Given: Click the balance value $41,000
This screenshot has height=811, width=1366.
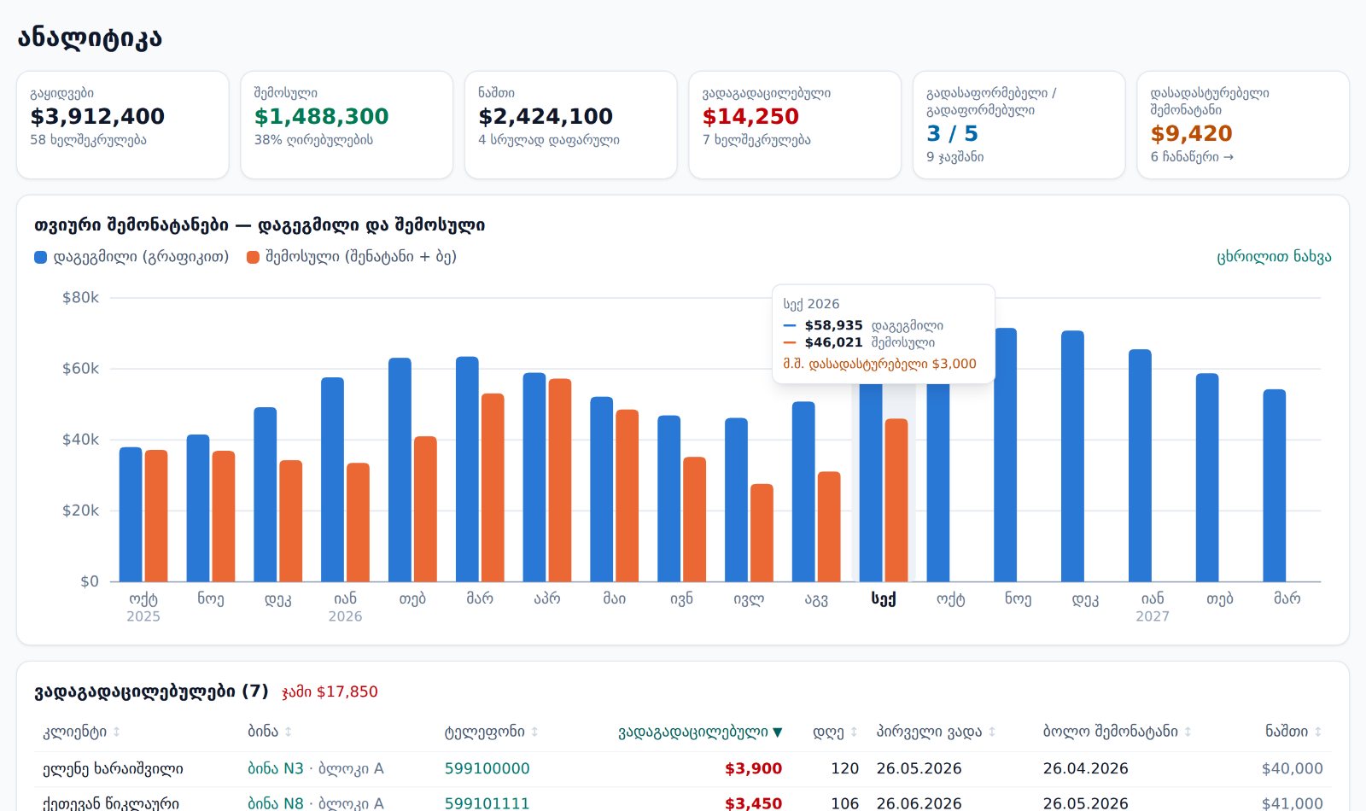Looking at the screenshot, I should pyautogui.click(x=1293, y=803).
